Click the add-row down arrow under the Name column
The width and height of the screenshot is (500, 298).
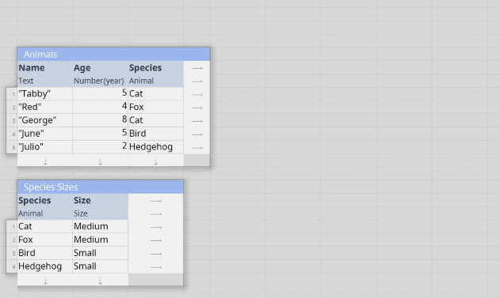click(45, 161)
